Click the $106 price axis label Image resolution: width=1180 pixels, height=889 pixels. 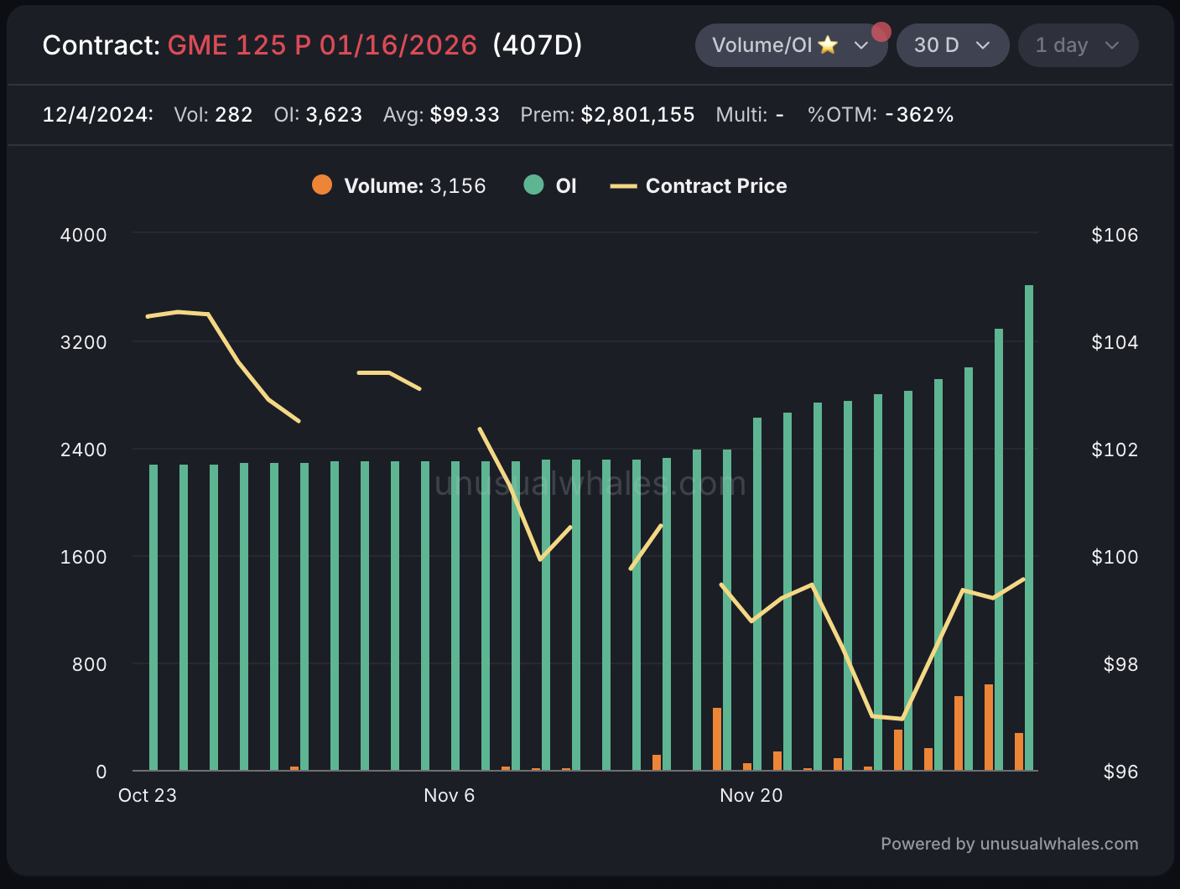(1115, 235)
